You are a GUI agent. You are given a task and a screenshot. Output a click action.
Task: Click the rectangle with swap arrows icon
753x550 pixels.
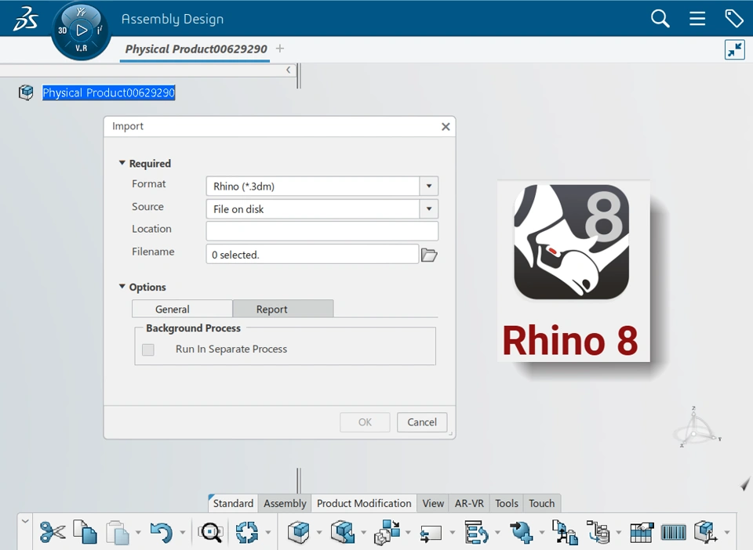point(431,534)
